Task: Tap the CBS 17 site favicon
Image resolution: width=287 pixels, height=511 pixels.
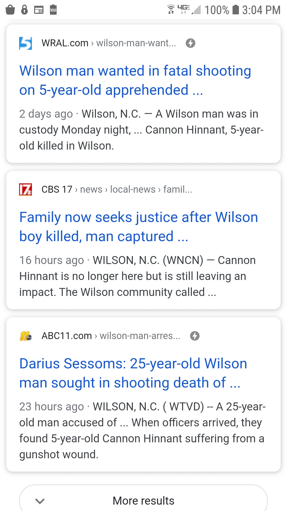Action: coord(26,189)
